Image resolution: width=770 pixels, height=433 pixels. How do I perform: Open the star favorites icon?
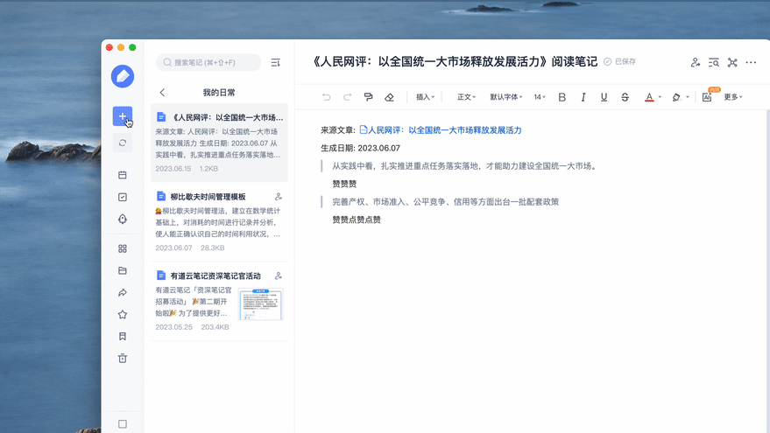pyautogui.click(x=123, y=314)
